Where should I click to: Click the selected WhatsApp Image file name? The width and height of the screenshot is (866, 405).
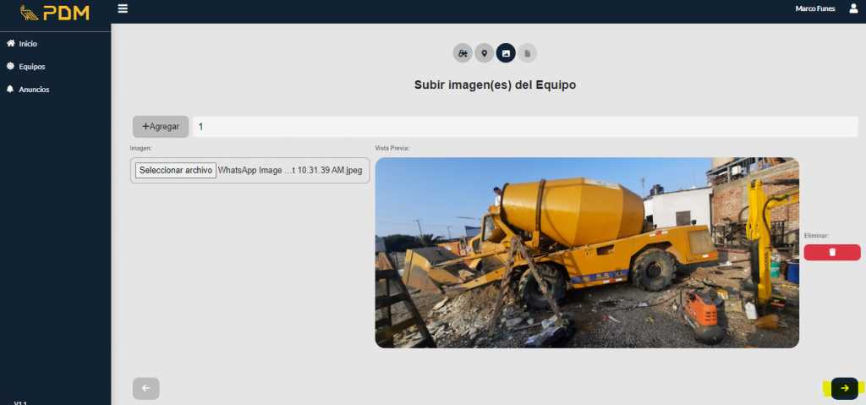(290, 170)
